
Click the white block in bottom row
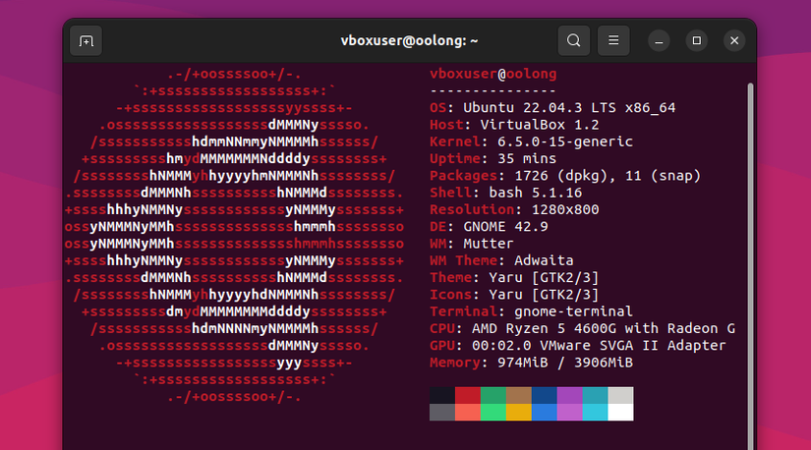(620, 413)
